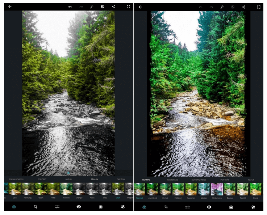This screenshot has height=215, width=267.
Task: Apply the Umkehren invert filter thumbnail
Action: coord(217,189)
